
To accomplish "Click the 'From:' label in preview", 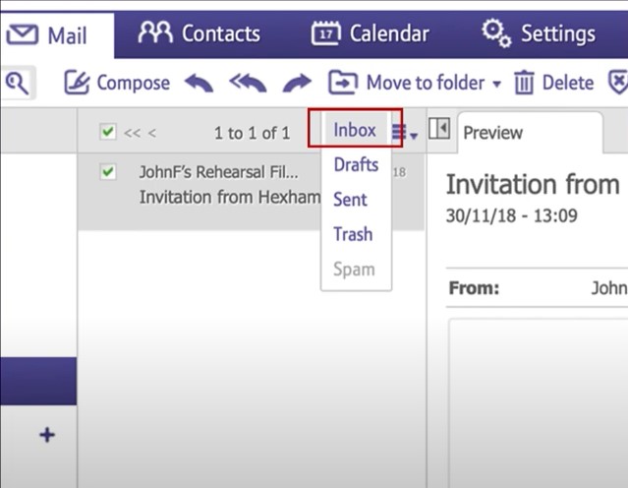I will coord(474,288).
